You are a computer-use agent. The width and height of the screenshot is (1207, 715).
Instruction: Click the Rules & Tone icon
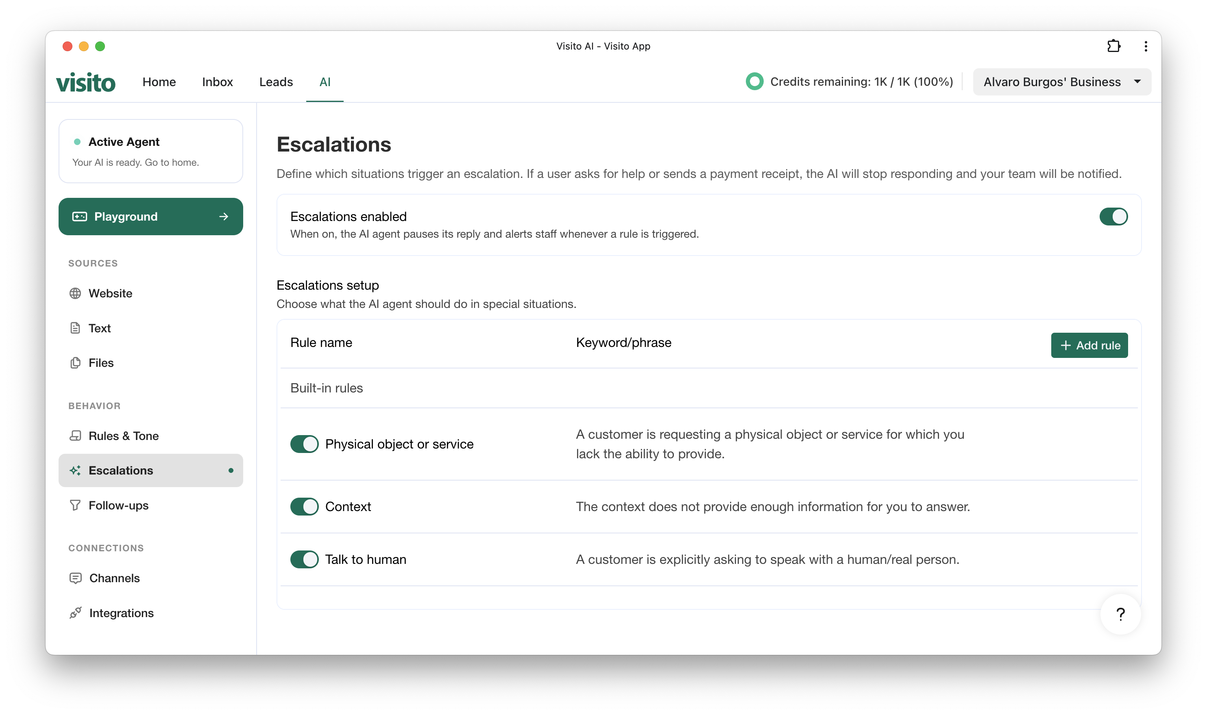point(75,435)
